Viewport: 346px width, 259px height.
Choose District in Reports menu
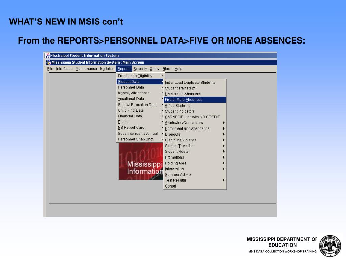pos(140,122)
